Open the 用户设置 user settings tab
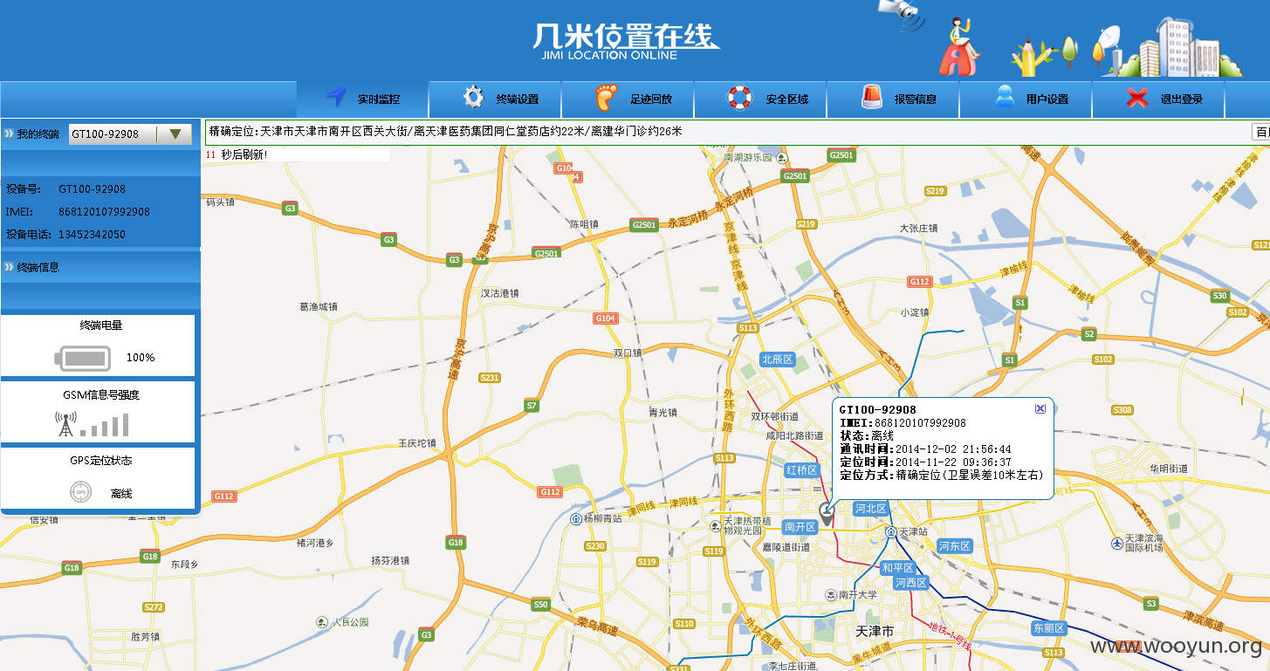1270x671 pixels. (x=1026, y=99)
